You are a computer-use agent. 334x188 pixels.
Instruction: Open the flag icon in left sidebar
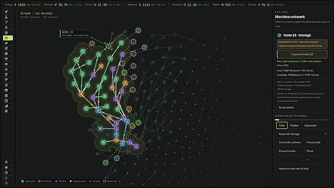click(x=6, y=80)
